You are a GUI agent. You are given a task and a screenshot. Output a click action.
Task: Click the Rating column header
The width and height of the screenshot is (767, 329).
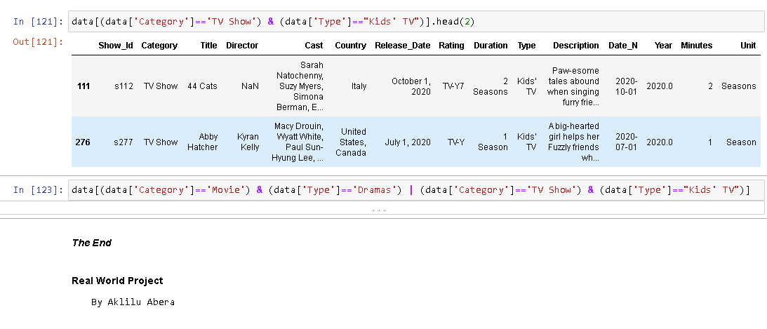[x=451, y=46]
